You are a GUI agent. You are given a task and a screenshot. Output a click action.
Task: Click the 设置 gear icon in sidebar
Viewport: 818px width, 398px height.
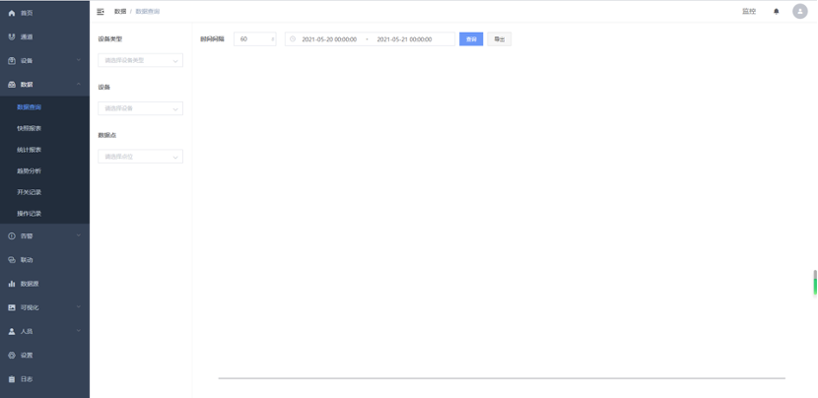pyautogui.click(x=12, y=356)
